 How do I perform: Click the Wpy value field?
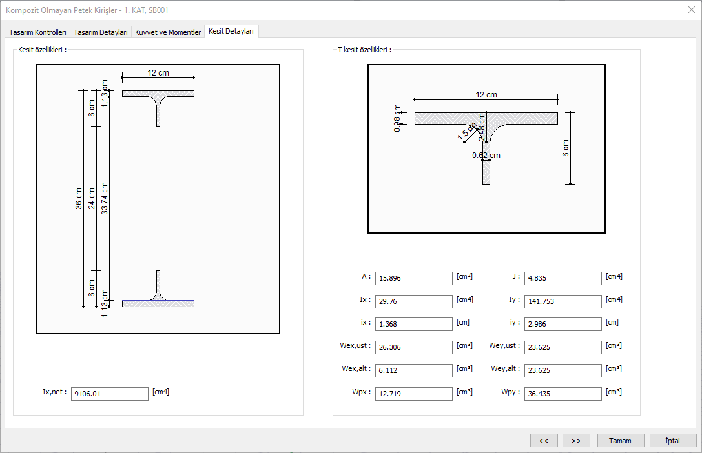(563, 394)
